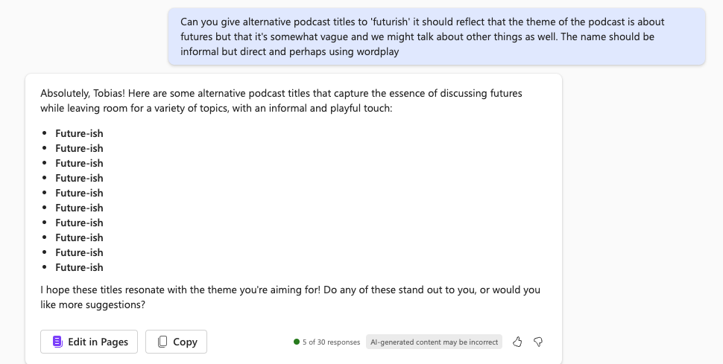Click the purple Pages icon

click(x=57, y=342)
